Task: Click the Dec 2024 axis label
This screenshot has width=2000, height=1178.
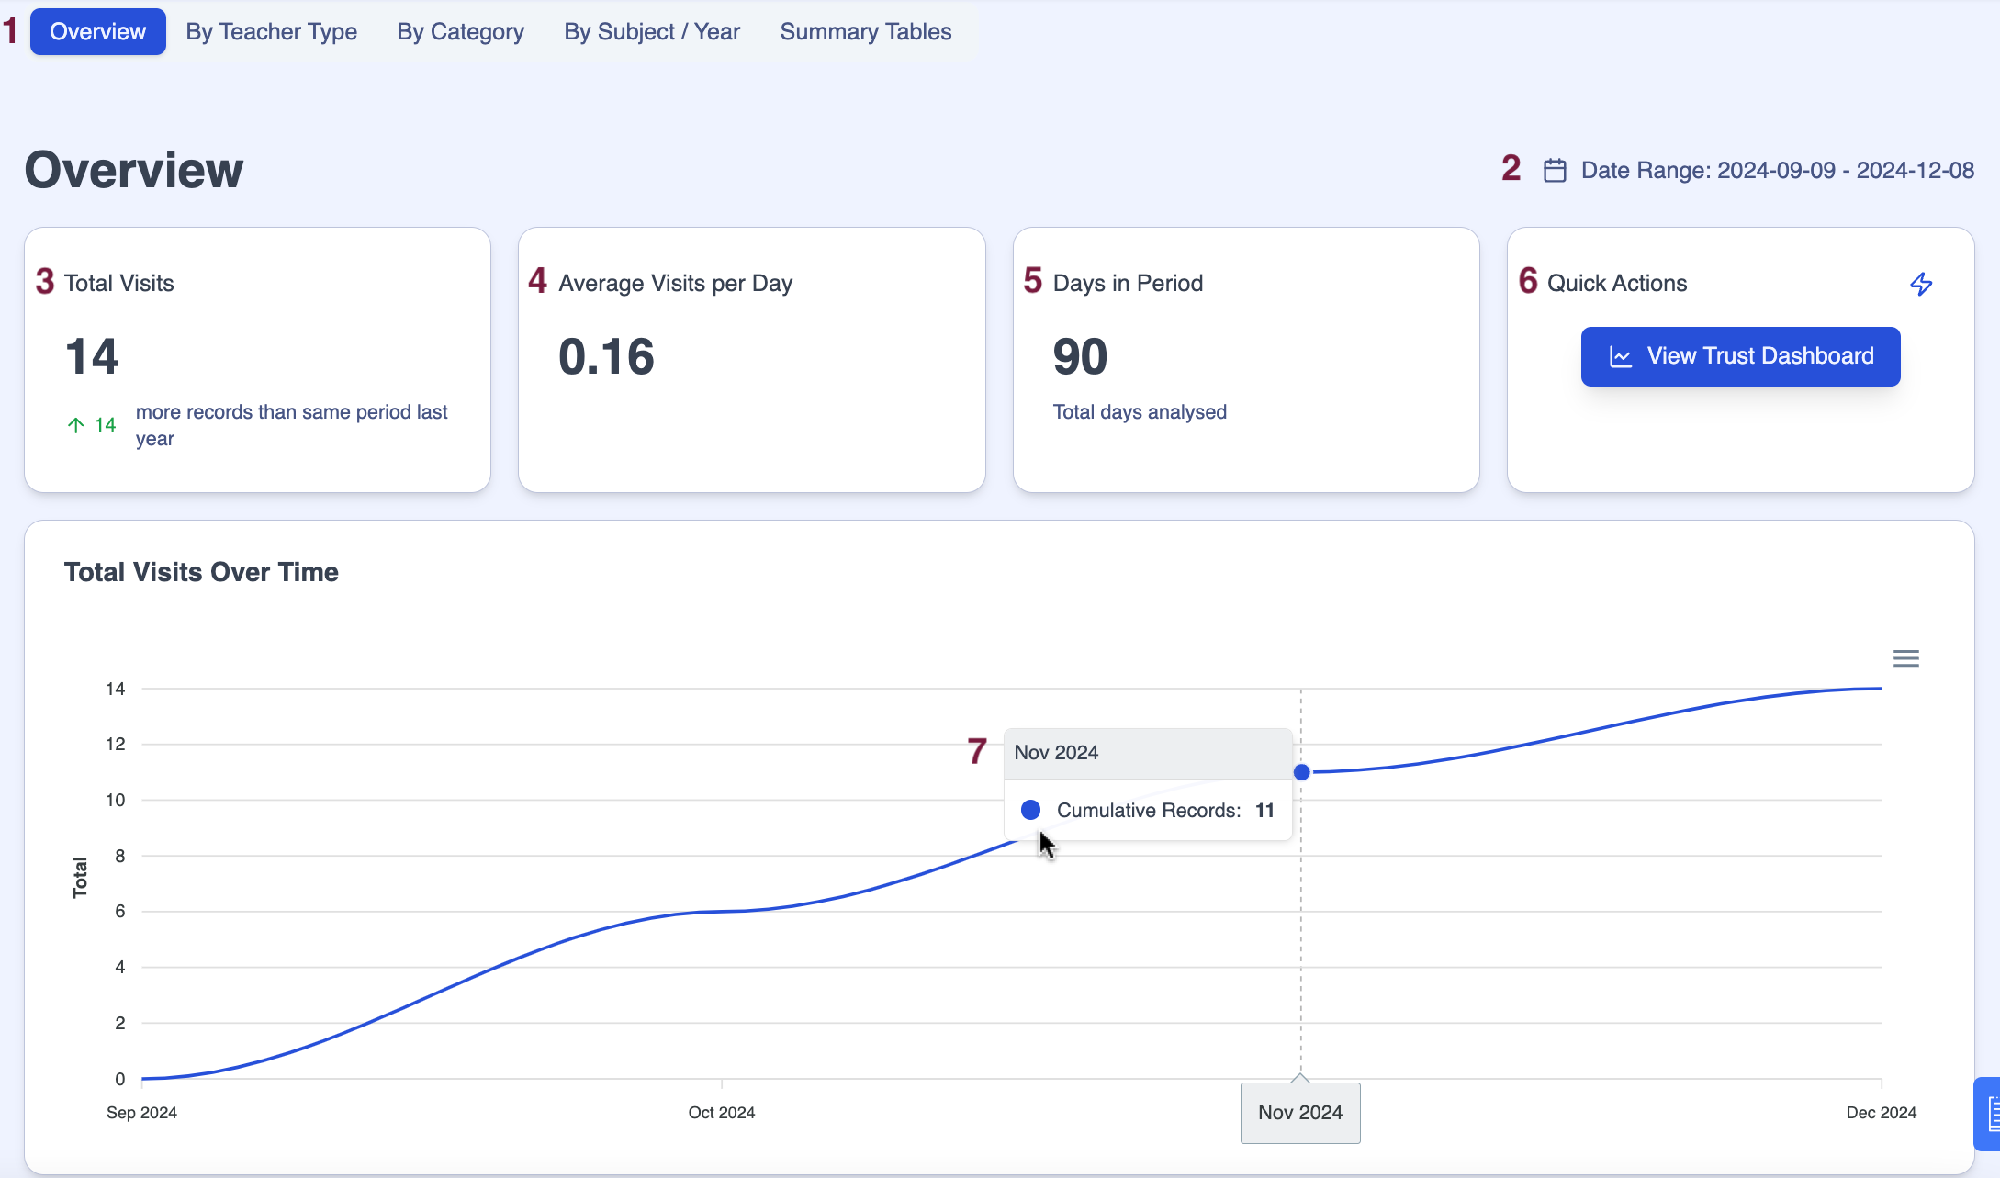Action: (1882, 1113)
